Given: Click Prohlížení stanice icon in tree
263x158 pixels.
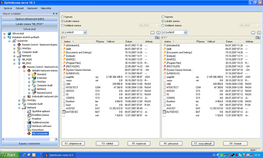Looking at the screenshot, I should coord(29,115).
